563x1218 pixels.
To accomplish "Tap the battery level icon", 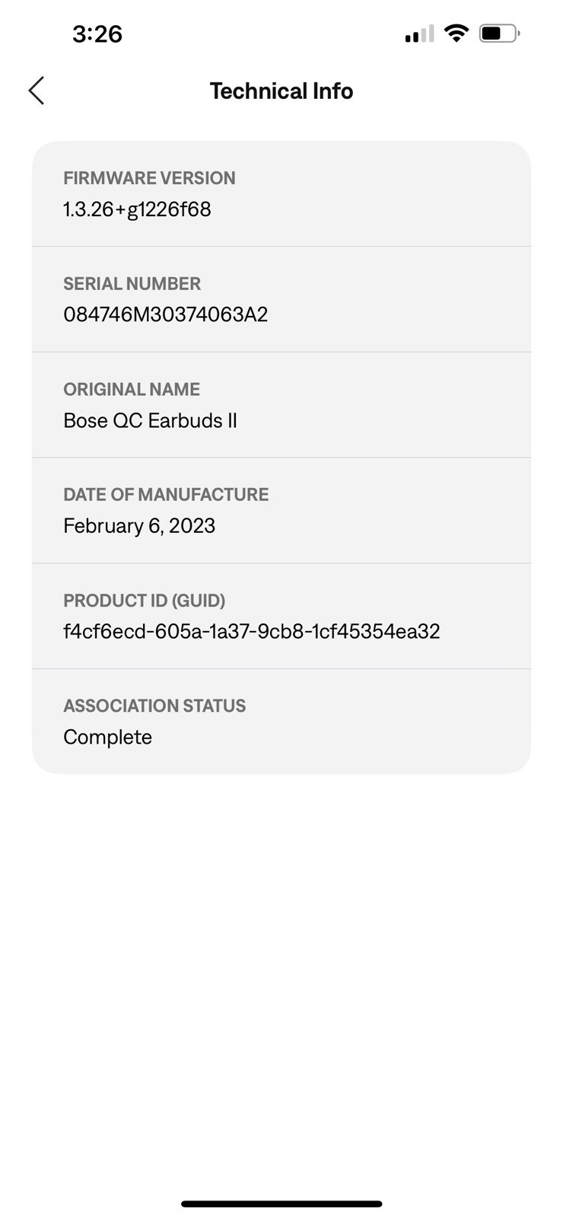I will click(499, 33).
